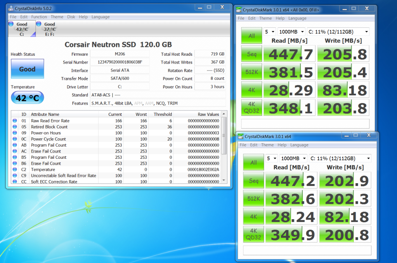Click the SMART attribute list scrollbar thumb
The width and height of the screenshot is (397, 263).
point(224,136)
